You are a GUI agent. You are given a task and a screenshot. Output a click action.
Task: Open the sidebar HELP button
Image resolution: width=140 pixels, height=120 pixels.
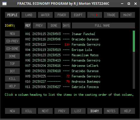point(12,86)
